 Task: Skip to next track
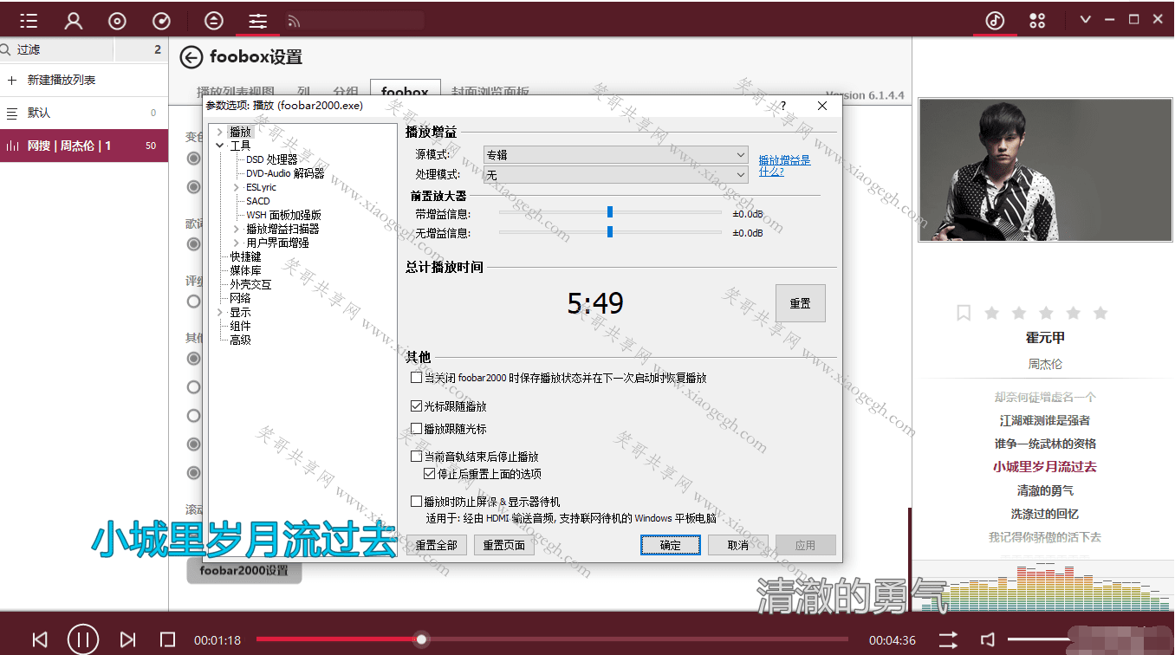coord(127,639)
